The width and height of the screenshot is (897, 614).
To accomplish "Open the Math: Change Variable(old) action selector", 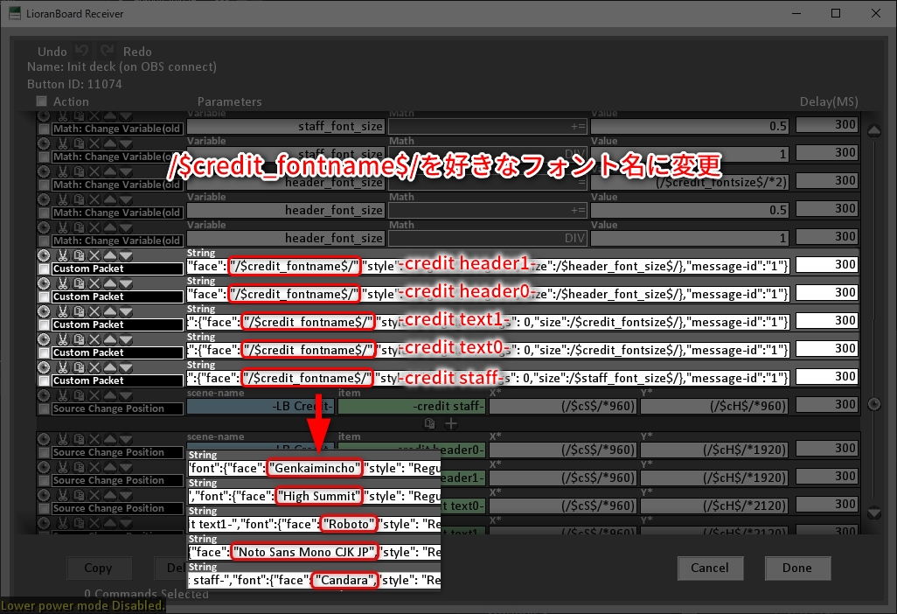I will click(118, 129).
